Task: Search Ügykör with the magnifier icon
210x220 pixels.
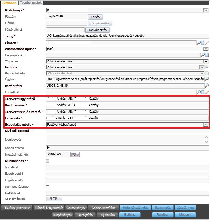Action: pos(207,79)
